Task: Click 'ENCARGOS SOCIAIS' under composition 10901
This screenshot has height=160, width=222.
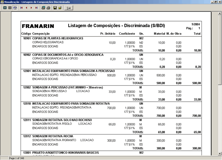Action: tap(45, 46)
